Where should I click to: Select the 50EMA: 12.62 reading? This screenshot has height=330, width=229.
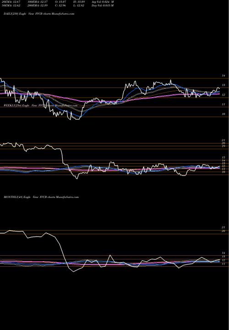(x=11, y=5)
